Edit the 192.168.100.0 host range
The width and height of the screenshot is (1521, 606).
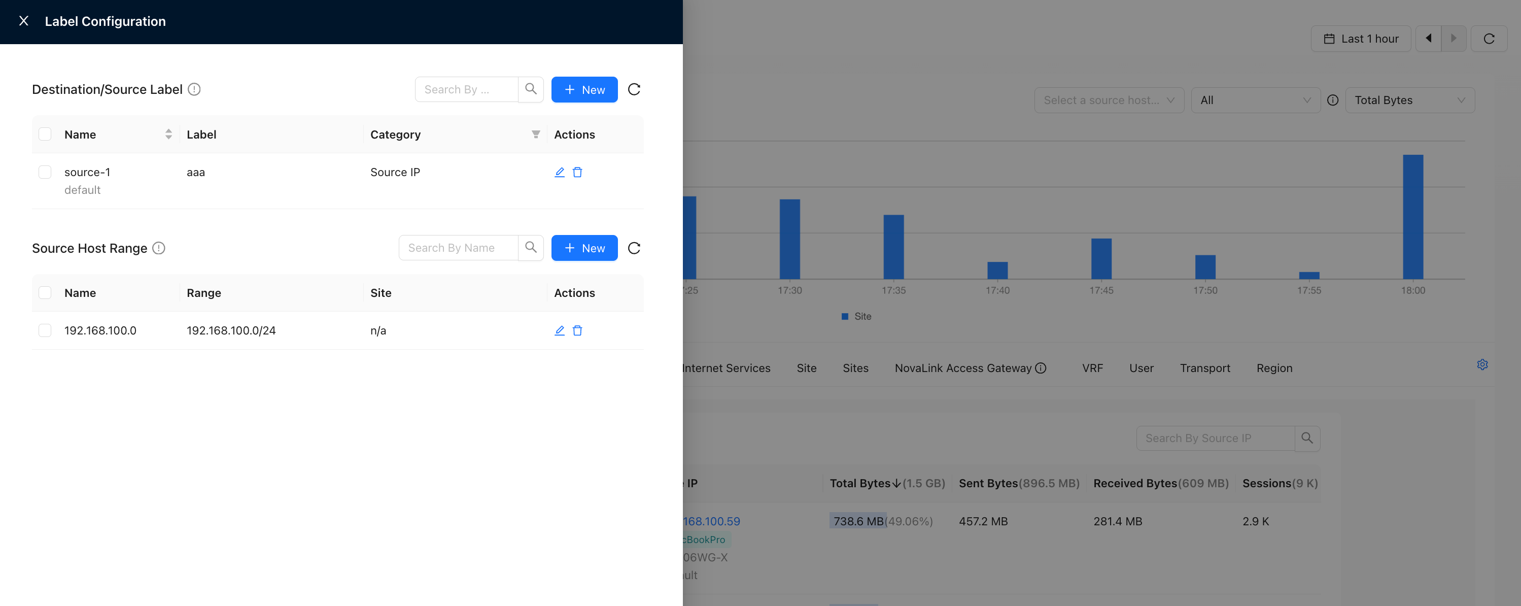click(x=560, y=330)
